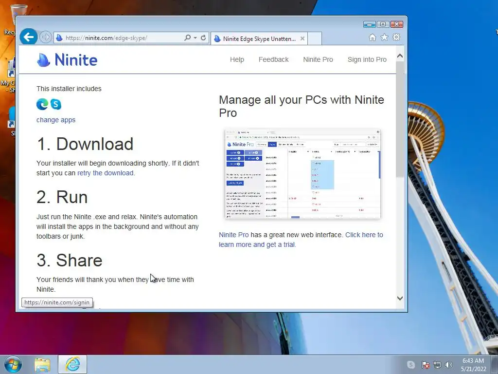498x374 pixels.
Task: Open Ninite Pro in the header
Action: (x=318, y=59)
